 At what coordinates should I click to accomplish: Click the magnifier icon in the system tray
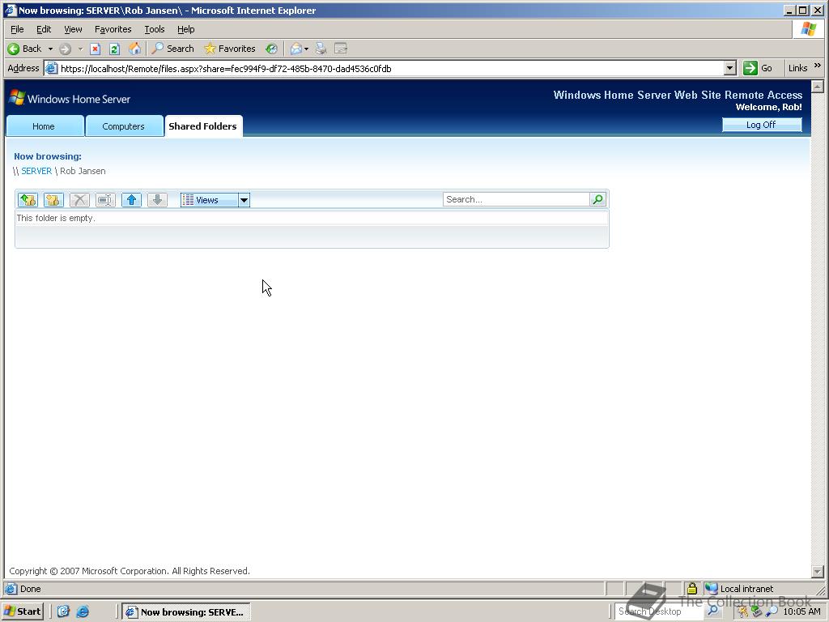pos(772,611)
